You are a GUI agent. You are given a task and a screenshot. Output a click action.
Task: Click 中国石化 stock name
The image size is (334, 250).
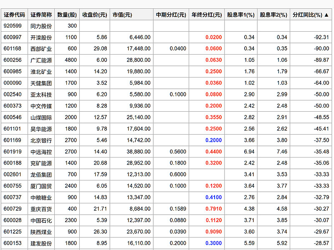[x=41, y=220]
